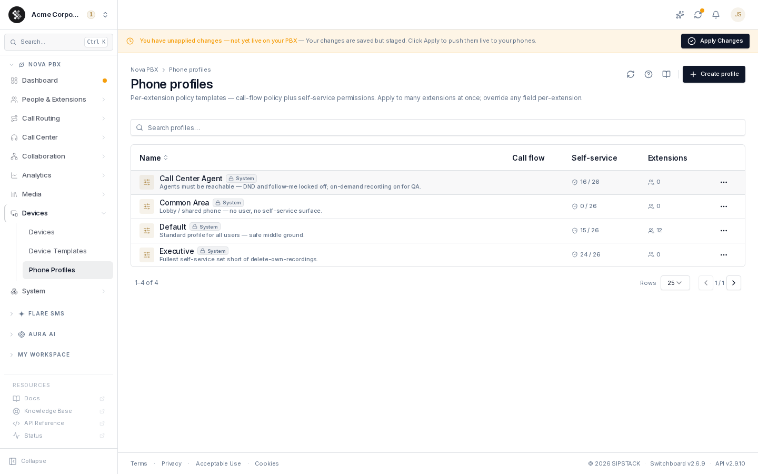758x474 pixels.
Task: Click the Call Center Agent sliders icon
Action: [x=147, y=182]
